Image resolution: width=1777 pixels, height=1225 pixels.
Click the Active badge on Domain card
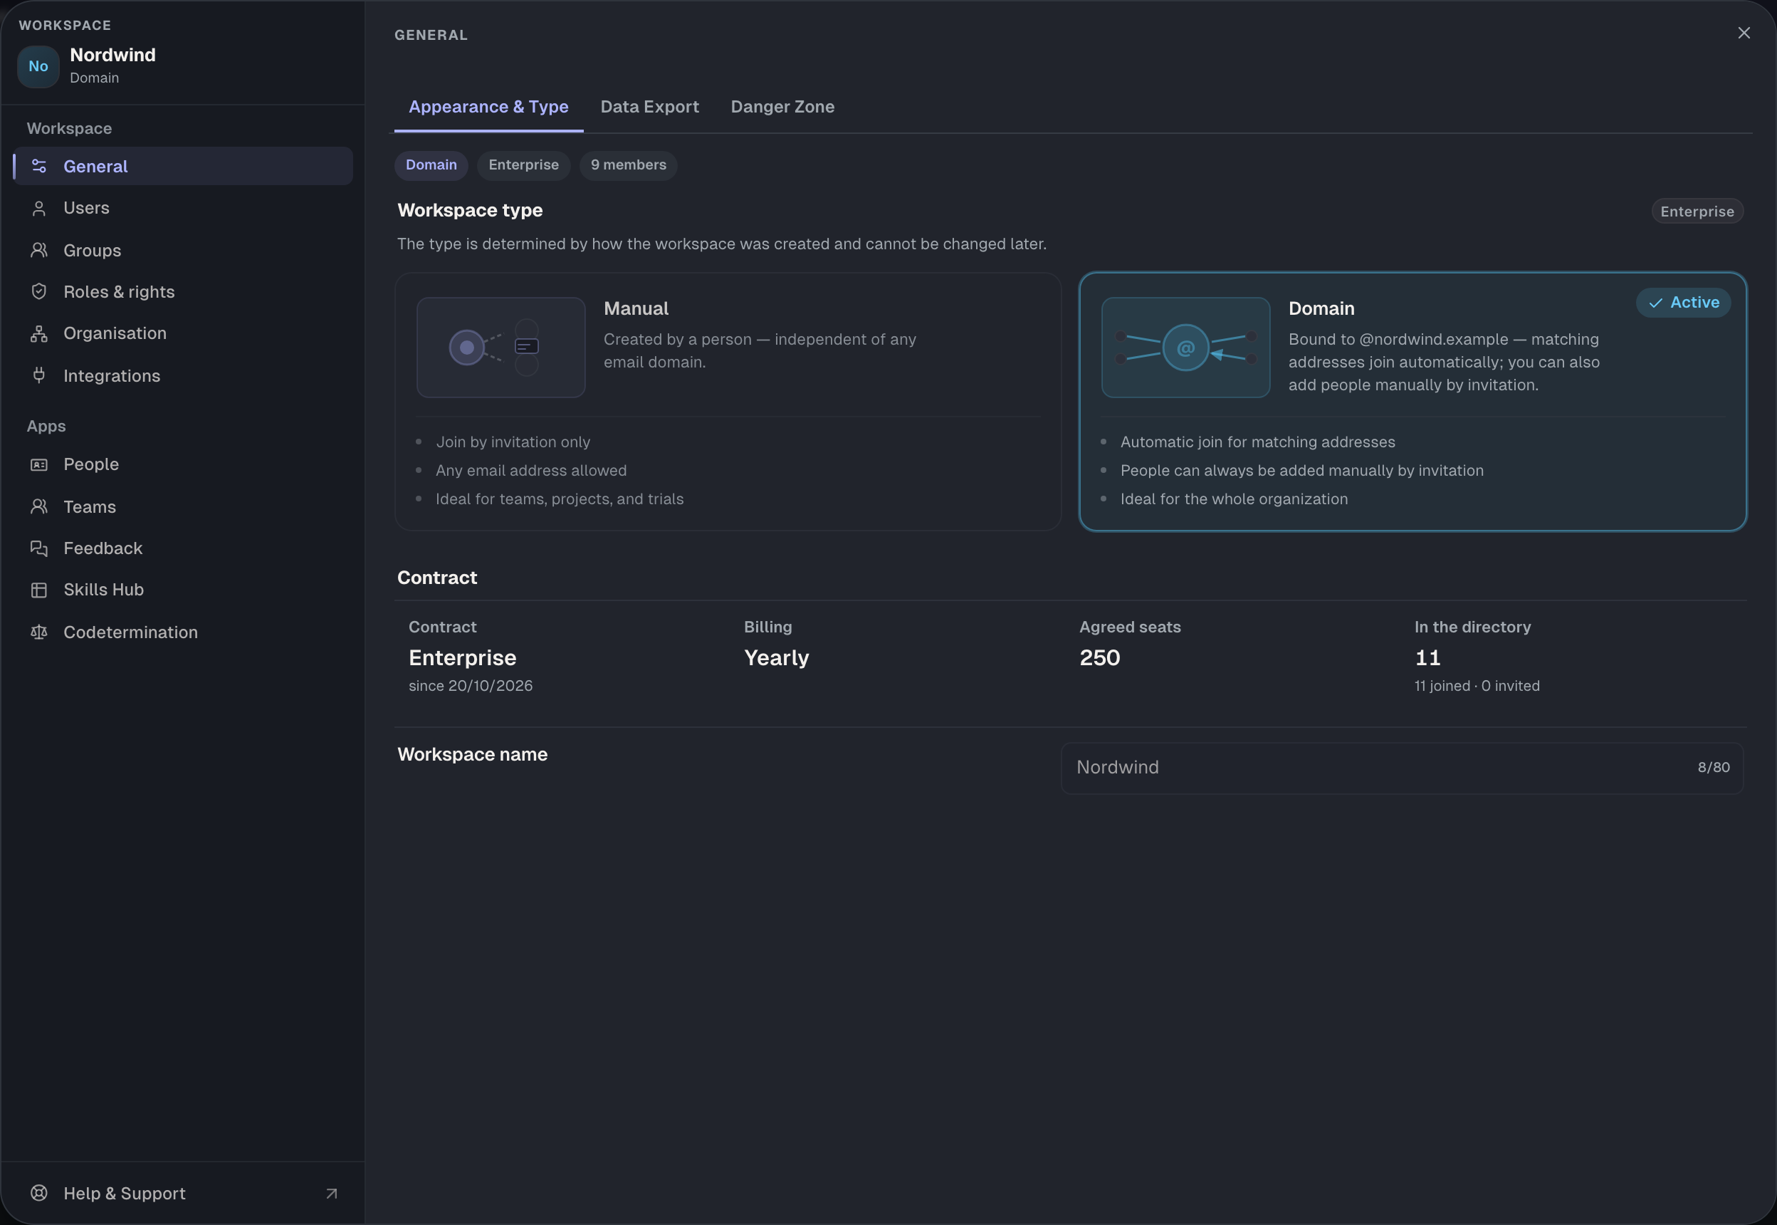pos(1684,303)
